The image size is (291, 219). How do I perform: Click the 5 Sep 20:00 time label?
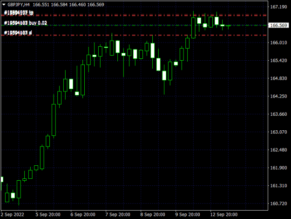click(x=48, y=214)
